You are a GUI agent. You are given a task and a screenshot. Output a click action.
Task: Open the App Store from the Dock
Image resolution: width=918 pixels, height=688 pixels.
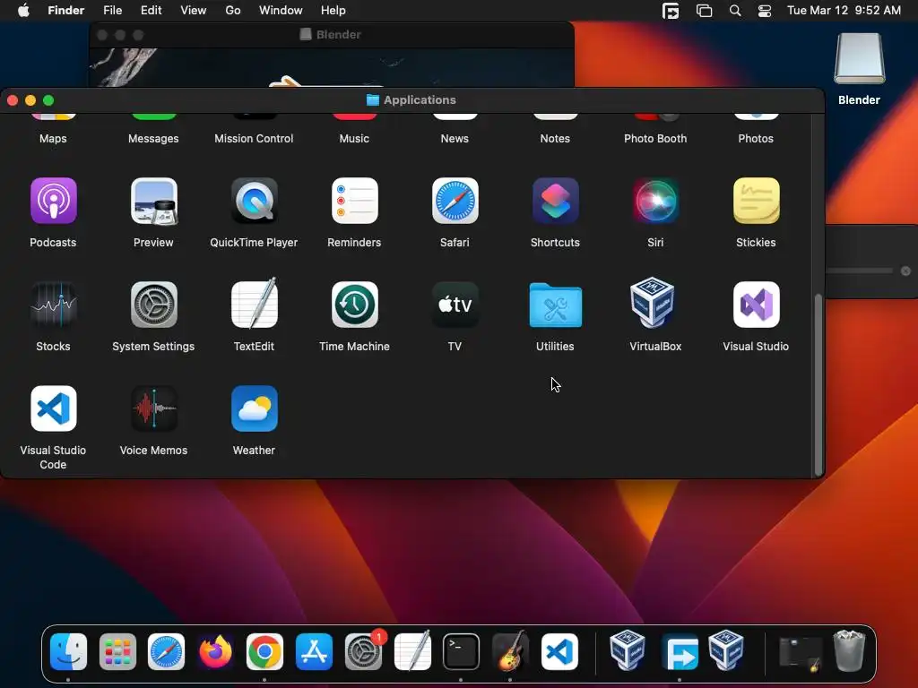point(314,652)
